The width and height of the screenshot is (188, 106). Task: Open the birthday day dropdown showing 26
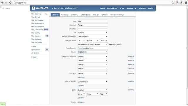[x=81, y=41]
